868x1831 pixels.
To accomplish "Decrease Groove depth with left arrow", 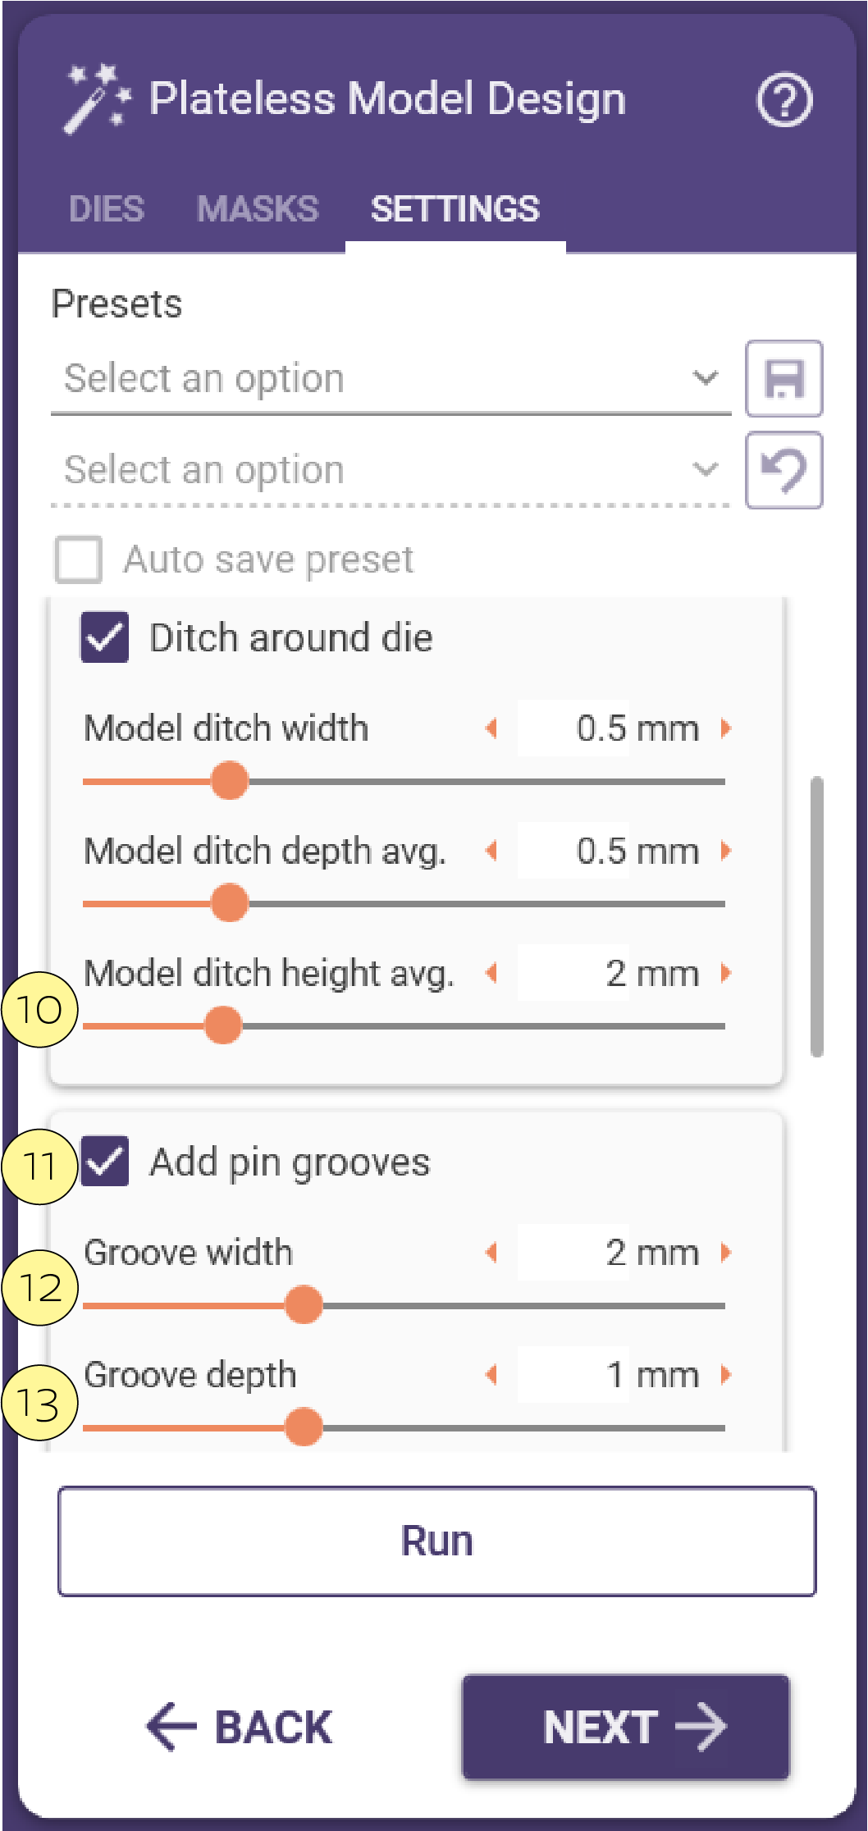I will click(x=492, y=1374).
